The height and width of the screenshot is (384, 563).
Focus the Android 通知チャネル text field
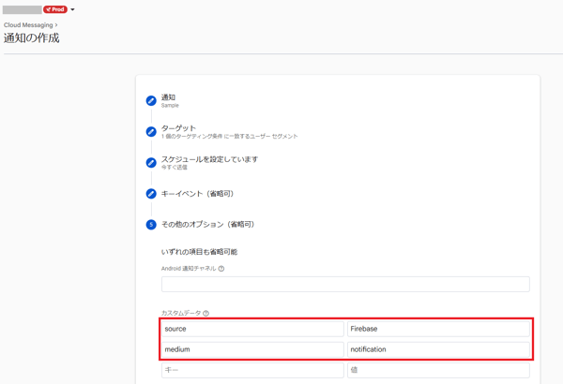coord(345,284)
